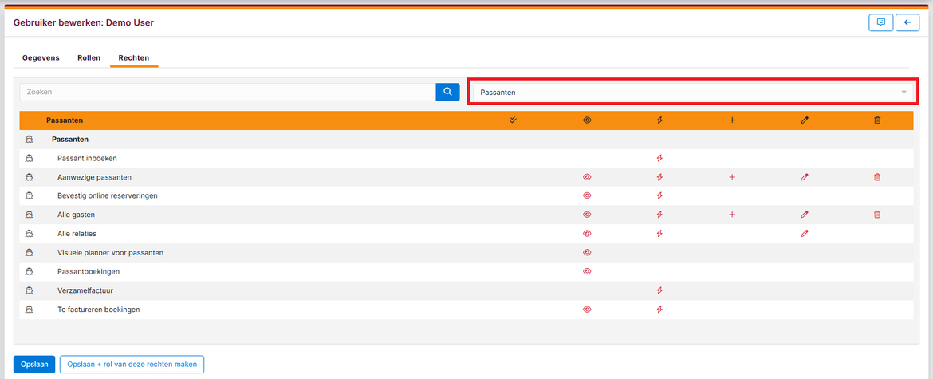Open the comment/feedback icon button
Image resolution: width=933 pixels, height=379 pixels.
pyautogui.click(x=880, y=22)
